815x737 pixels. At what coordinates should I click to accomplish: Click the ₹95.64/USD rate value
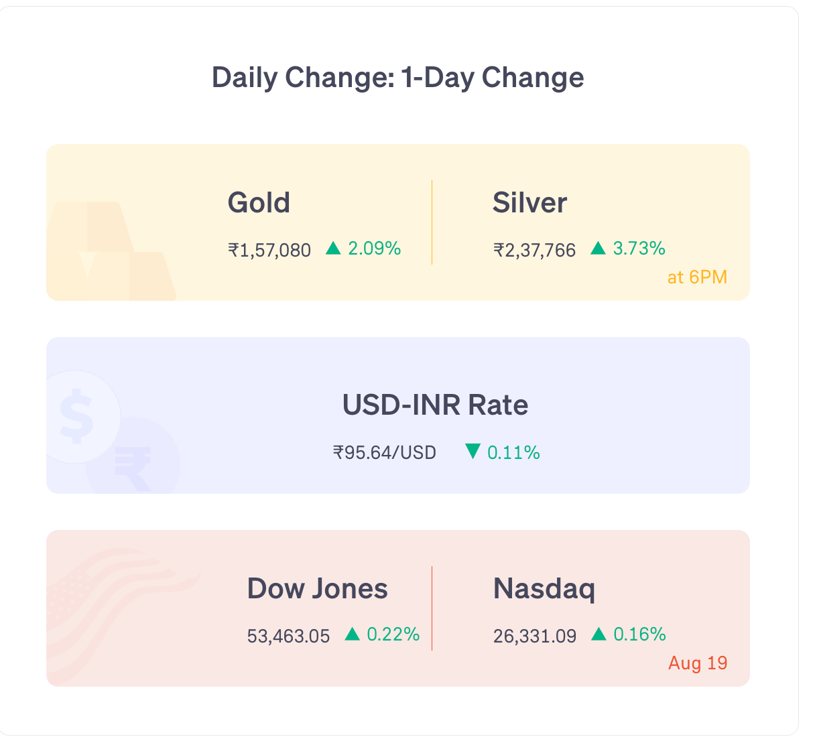click(385, 453)
